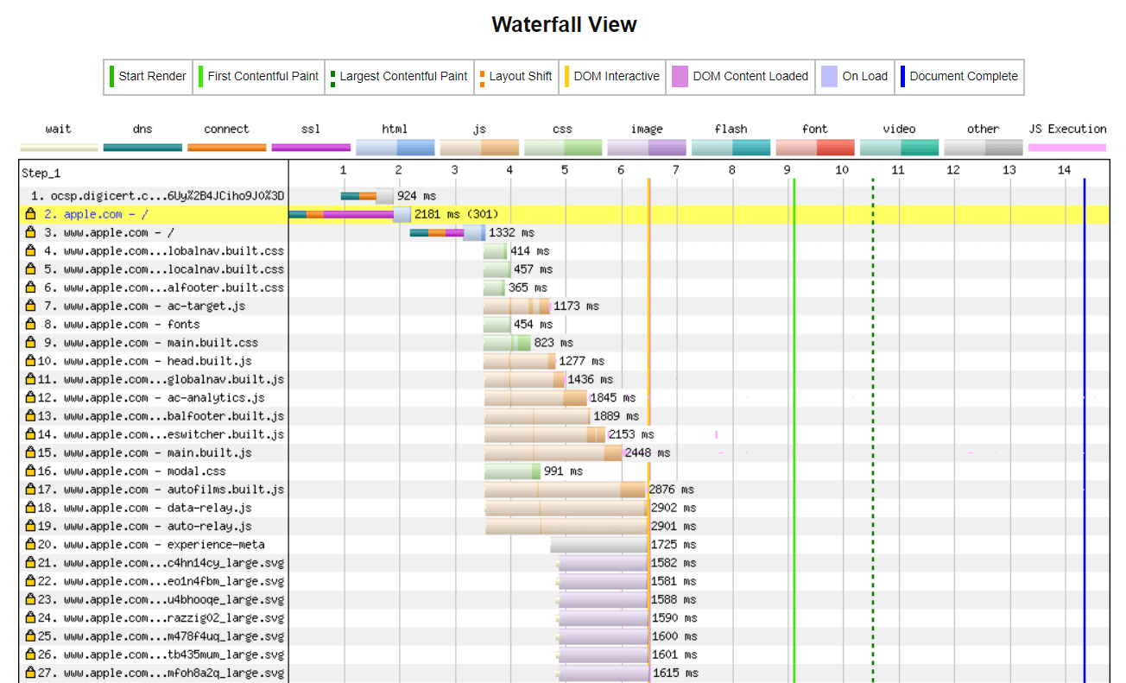Click the 2181 ms (301) bar of apple.com
Viewport: 1126px width, 683px height.
pyautogui.click(x=350, y=214)
